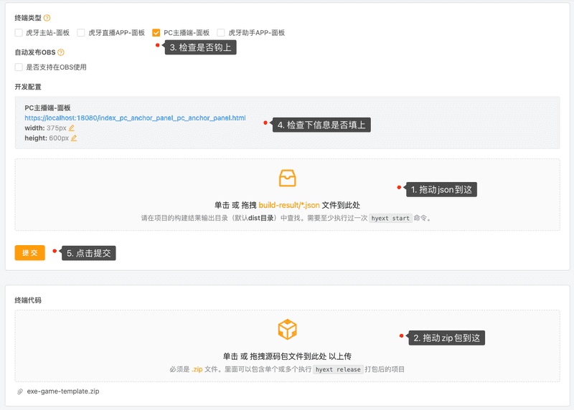
Task: Open the localhost:18080 panel URL link
Action: pos(135,118)
